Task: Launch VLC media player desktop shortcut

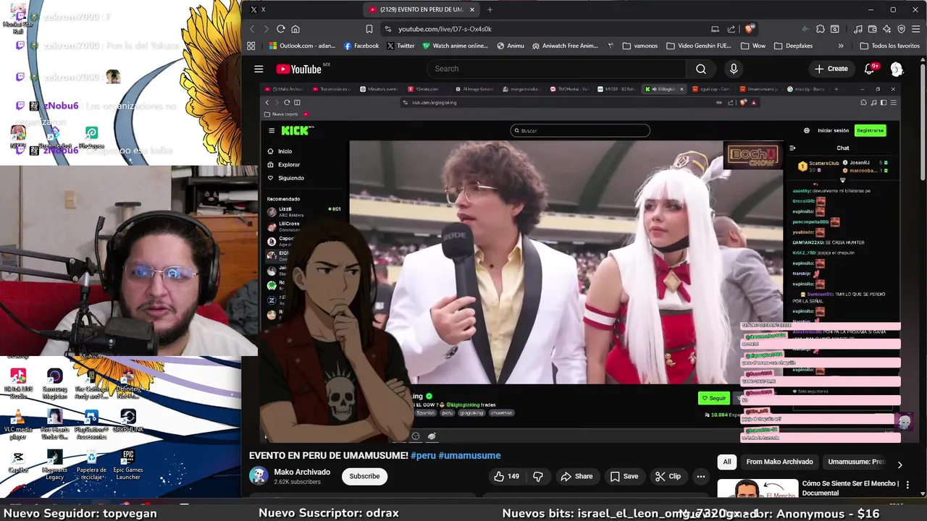Action: (x=18, y=425)
